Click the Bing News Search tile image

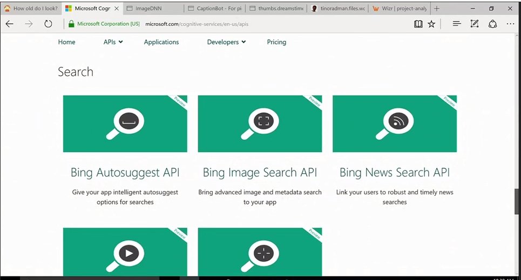395,124
